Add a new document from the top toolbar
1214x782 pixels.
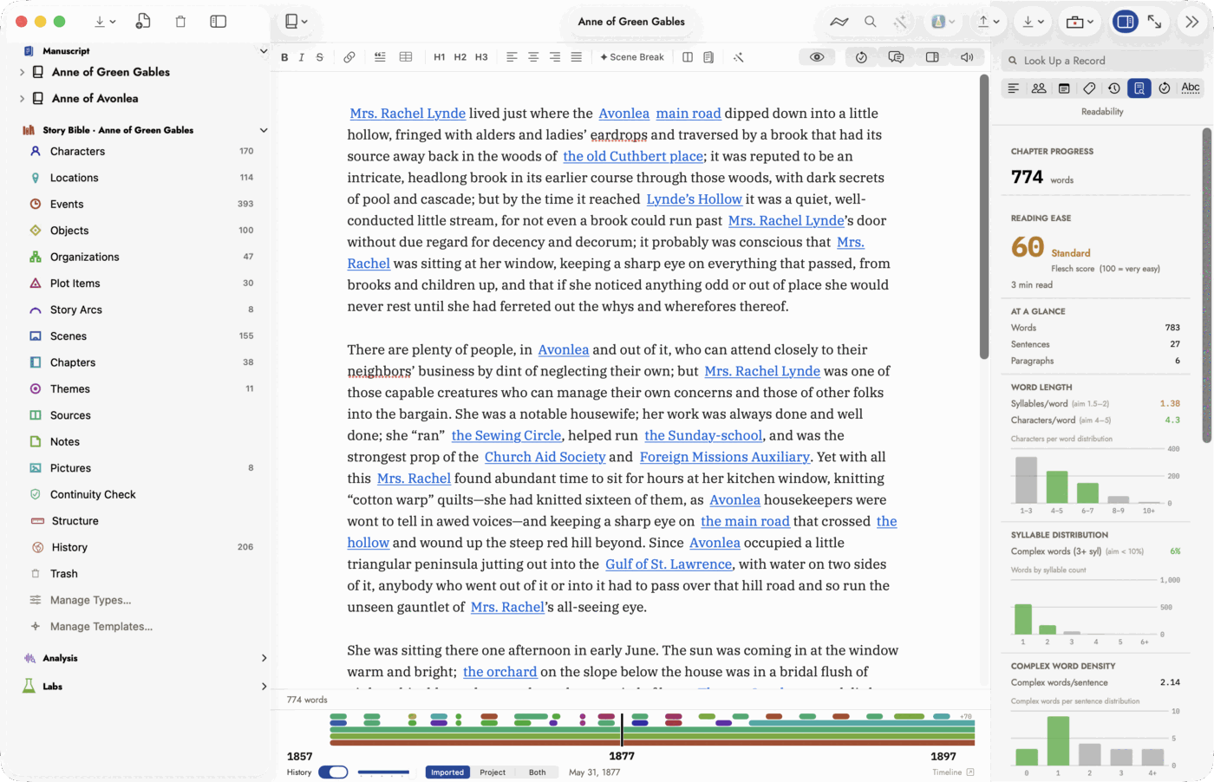[143, 22]
